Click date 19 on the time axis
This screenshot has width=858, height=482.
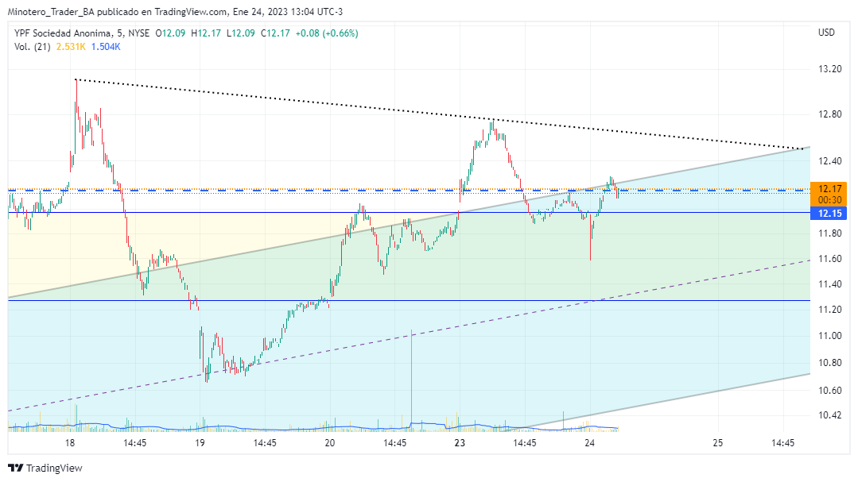coord(200,443)
